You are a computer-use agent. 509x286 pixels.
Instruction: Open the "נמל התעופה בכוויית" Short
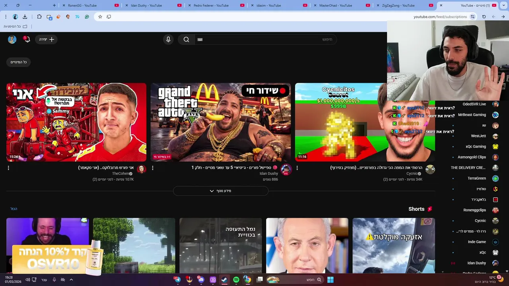(221, 245)
